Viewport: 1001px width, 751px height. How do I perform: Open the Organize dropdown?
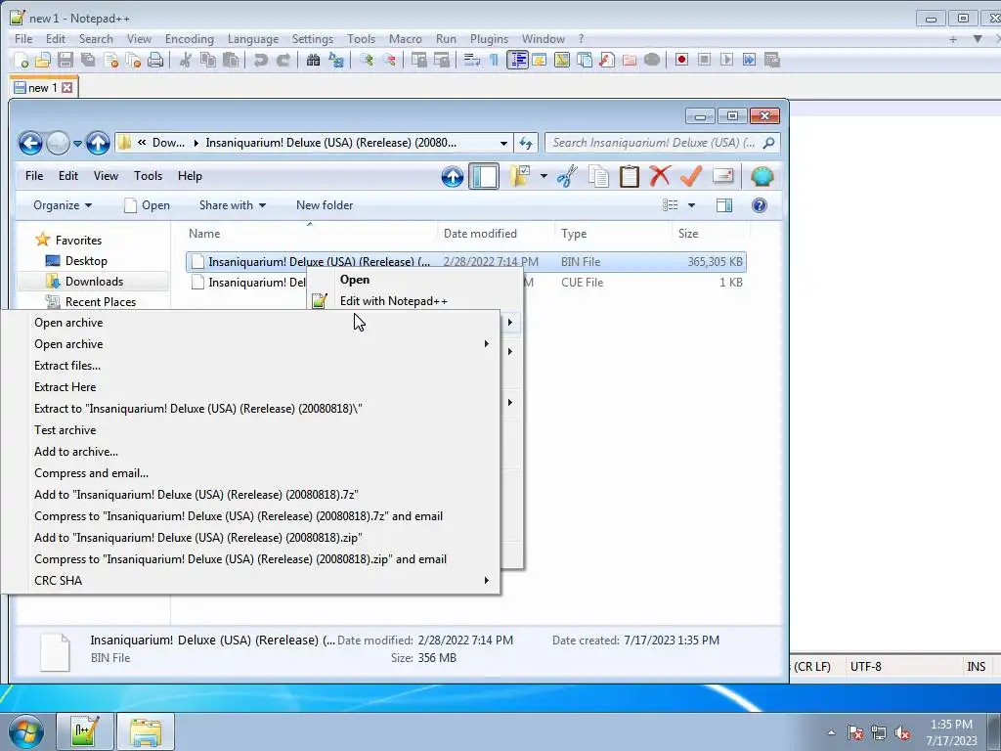pos(63,205)
